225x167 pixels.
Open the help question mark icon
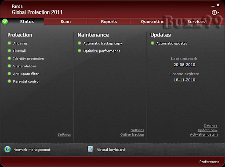tap(214, 12)
